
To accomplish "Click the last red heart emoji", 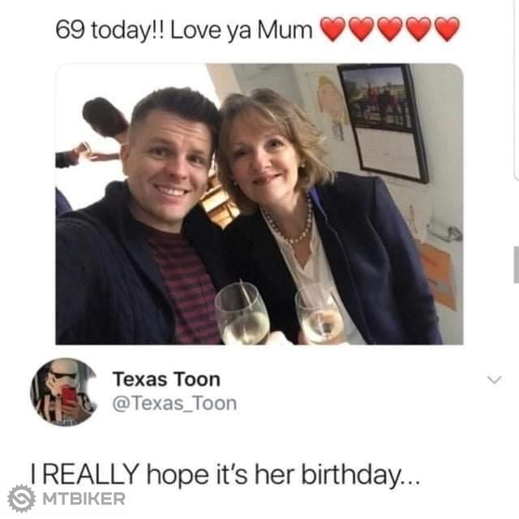I will (447, 30).
